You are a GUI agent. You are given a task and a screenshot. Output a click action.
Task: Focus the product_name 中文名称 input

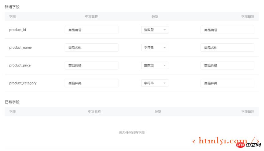[x=91, y=48]
